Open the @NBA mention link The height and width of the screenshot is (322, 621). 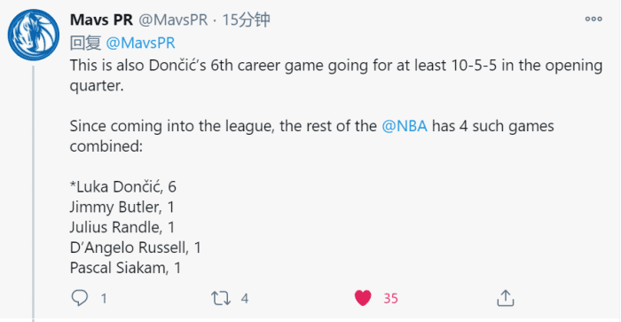405,126
